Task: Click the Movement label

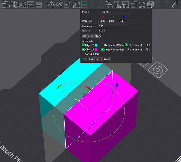Action: [x=88, y=26]
